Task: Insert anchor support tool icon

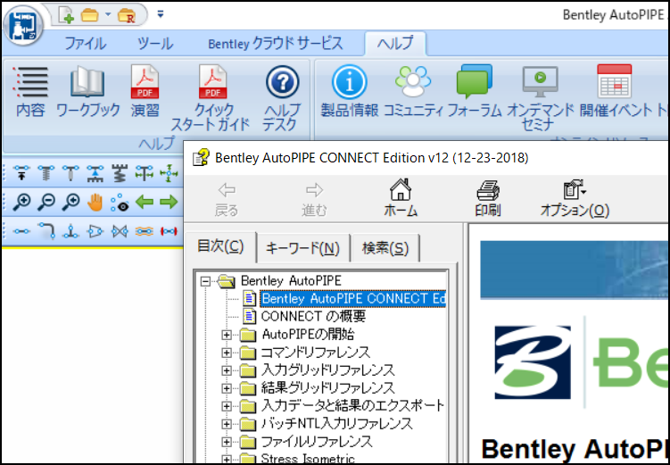Action: (21, 173)
